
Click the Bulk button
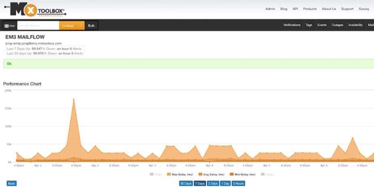[91, 25]
